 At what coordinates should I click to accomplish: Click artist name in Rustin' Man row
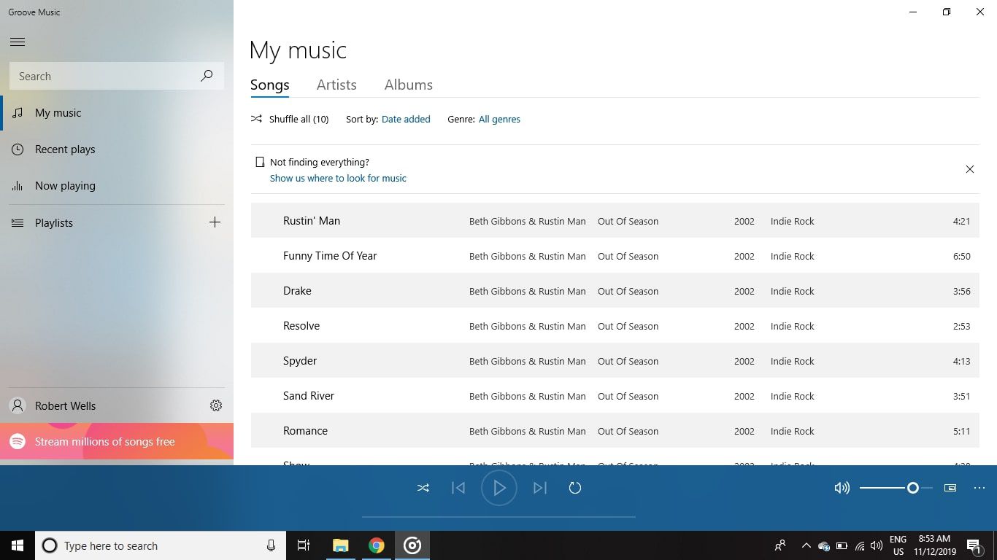click(x=527, y=221)
